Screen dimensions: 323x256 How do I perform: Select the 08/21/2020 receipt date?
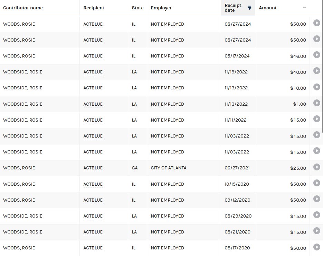[x=238, y=232]
